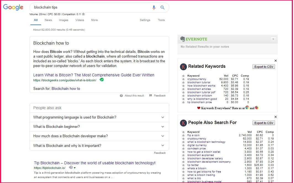Star the 'cryptocurrency' keyword in Related Keywords
Viewport: 294px width, 183px height.
click(183, 79)
